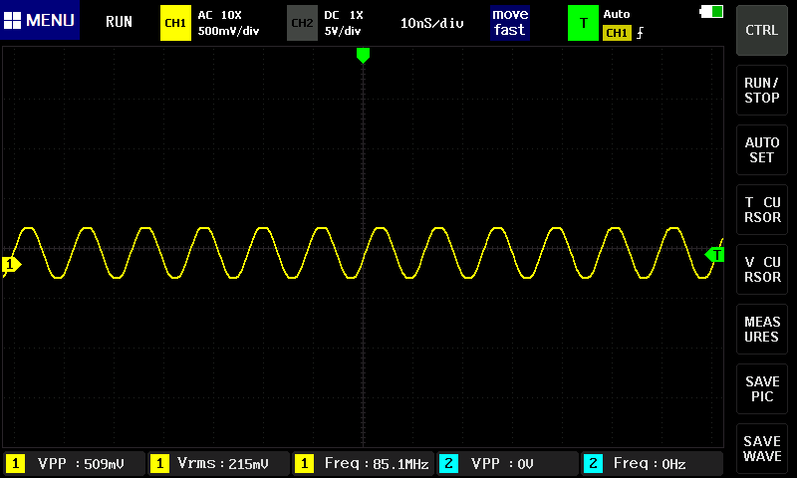This screenshot has width=797, height=478.
Task: Select the green trigger position marker at top
Action: click(x=363, y=56)
